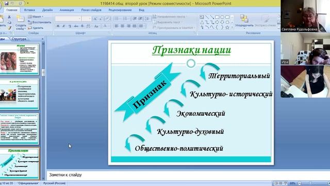Open the font name combo box
The width and height of the screenshot is (330, 186).
point(68,19)
